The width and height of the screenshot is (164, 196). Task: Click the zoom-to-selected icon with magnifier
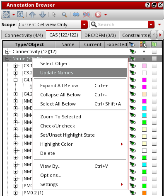(x=20, y=15)
